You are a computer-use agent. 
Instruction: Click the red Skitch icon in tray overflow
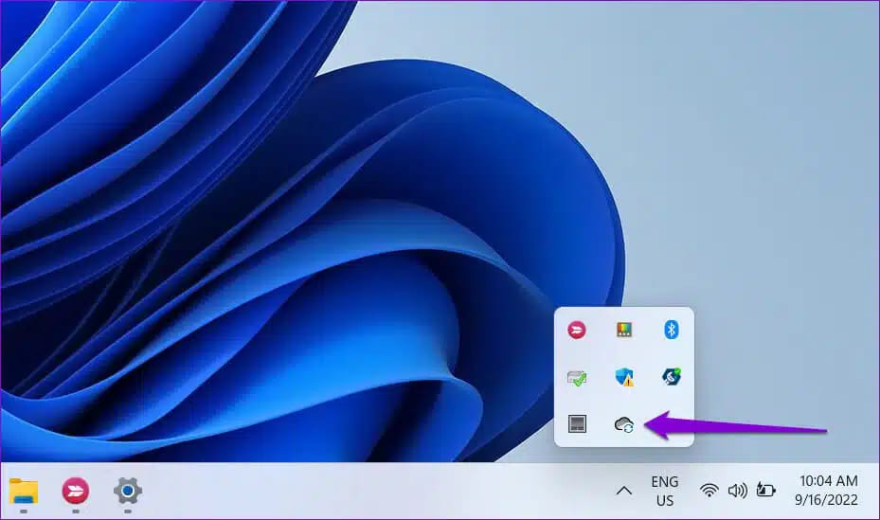click(x=576, y=330)
